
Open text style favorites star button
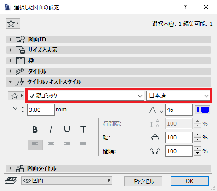coord(16,96)
